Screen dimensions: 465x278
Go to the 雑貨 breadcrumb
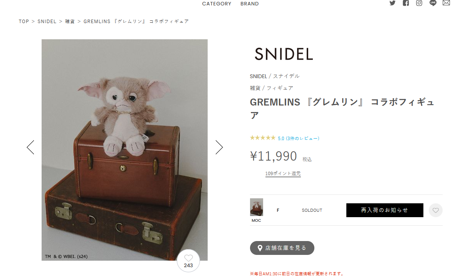[70, 22]
